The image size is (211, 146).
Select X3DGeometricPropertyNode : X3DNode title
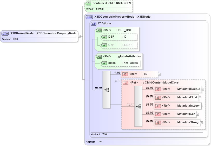[122, 17]
